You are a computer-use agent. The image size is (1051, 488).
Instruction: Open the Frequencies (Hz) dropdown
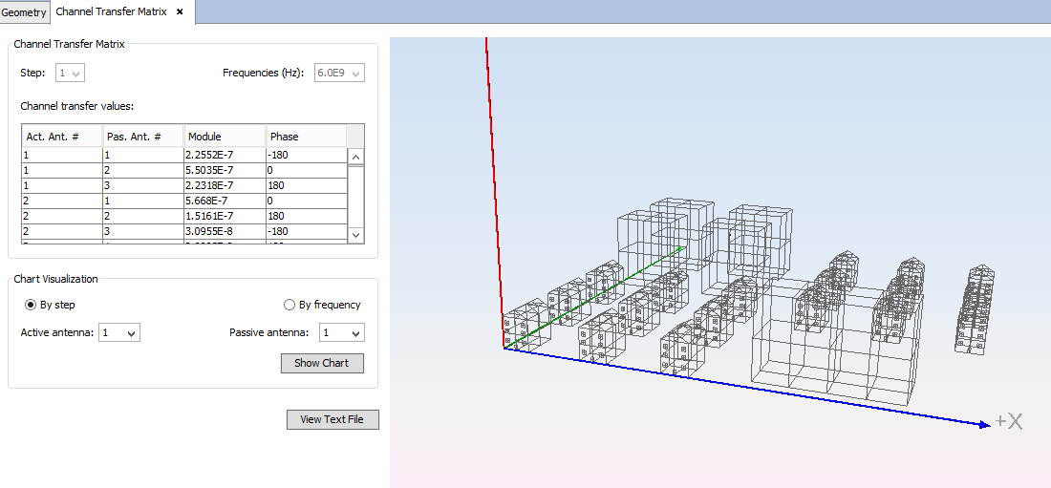click(339, 73)
